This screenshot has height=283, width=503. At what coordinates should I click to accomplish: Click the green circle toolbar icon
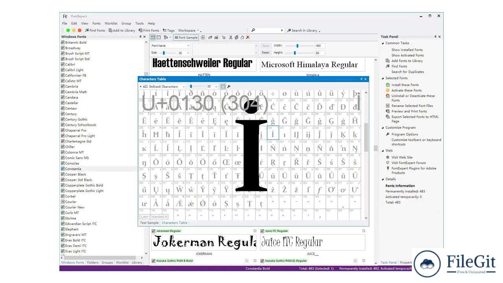click(x=68, y=30)
